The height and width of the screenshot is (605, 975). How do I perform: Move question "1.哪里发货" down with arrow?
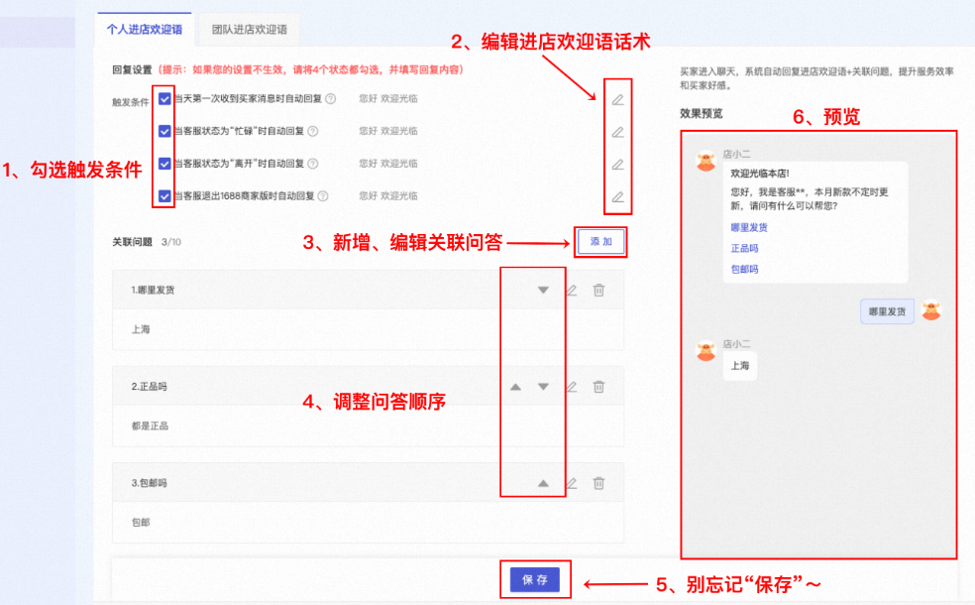pyautogui.click(x=542, y=291)
